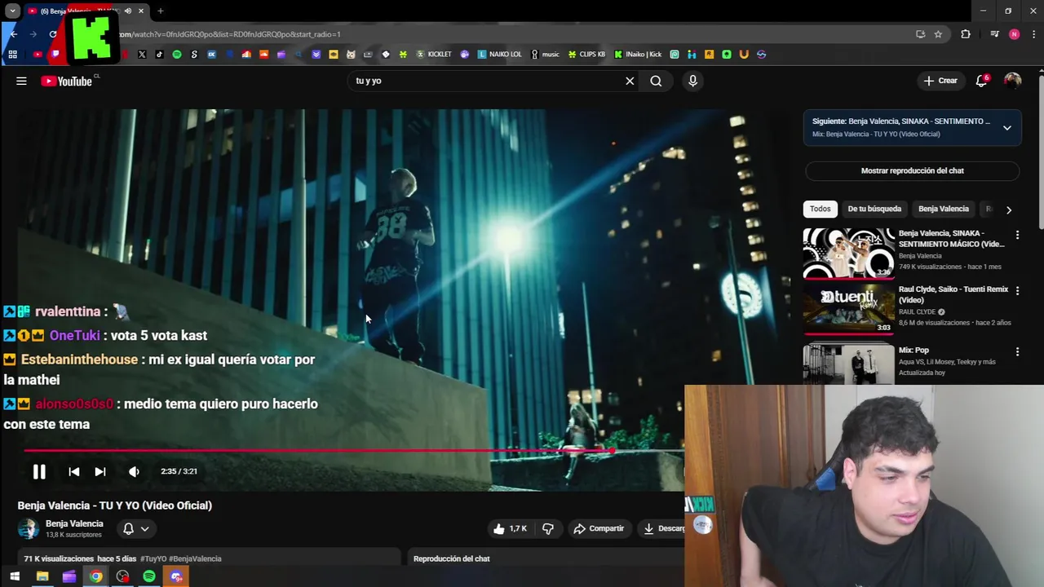Mute the tab via its speaker icon
The width and height of the screenshot is (1044, 587).
[128, 11]
